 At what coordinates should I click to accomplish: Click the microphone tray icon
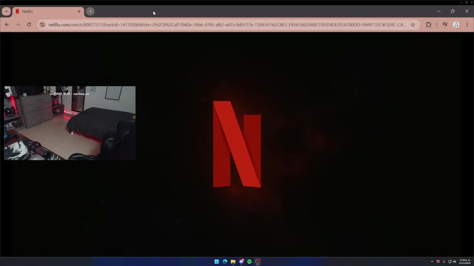click(444, 262)
